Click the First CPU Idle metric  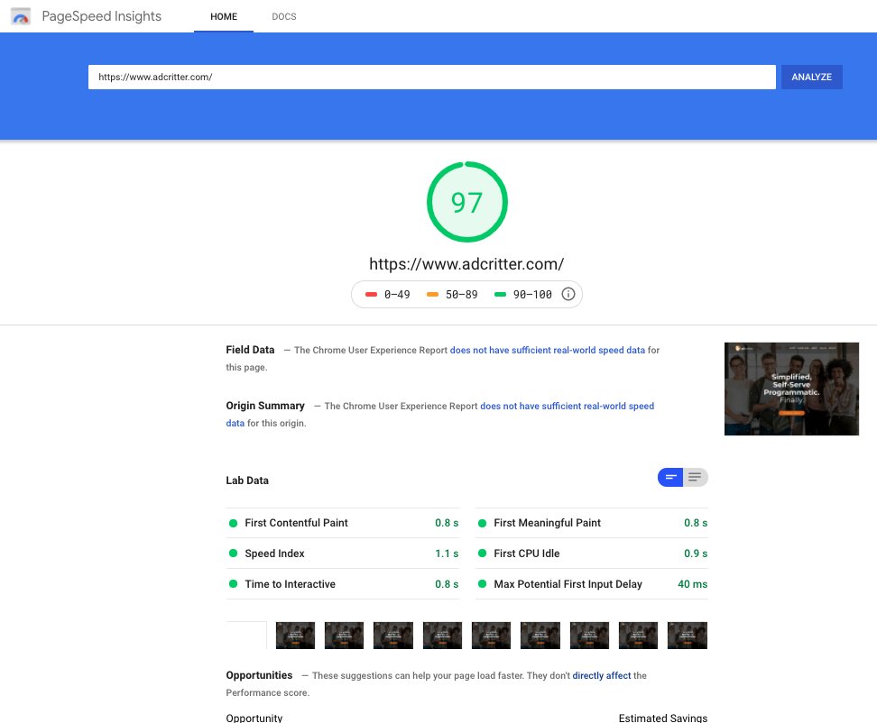[x=592, y=554]
